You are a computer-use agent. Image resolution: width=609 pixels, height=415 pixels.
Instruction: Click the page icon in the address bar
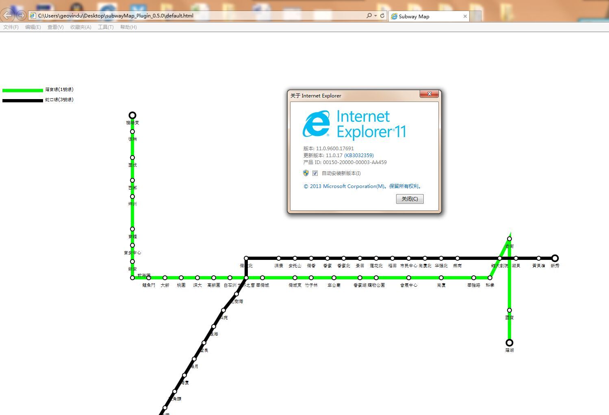click(x=33, y=16)
